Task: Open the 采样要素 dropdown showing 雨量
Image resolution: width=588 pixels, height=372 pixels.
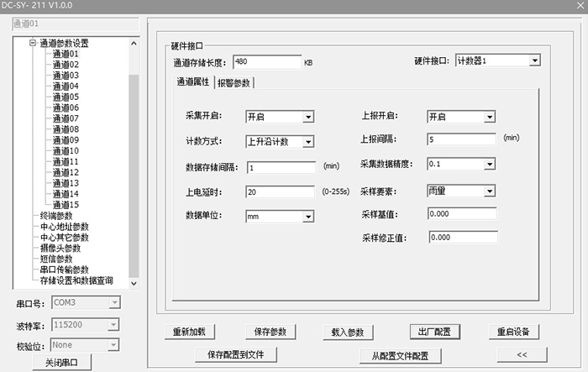Action: pyautogui.click(x=490, y=191)
